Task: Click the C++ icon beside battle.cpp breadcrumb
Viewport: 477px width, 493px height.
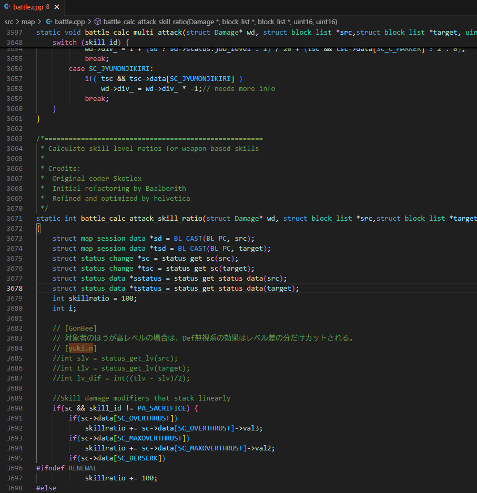Action: pos(49,22)
